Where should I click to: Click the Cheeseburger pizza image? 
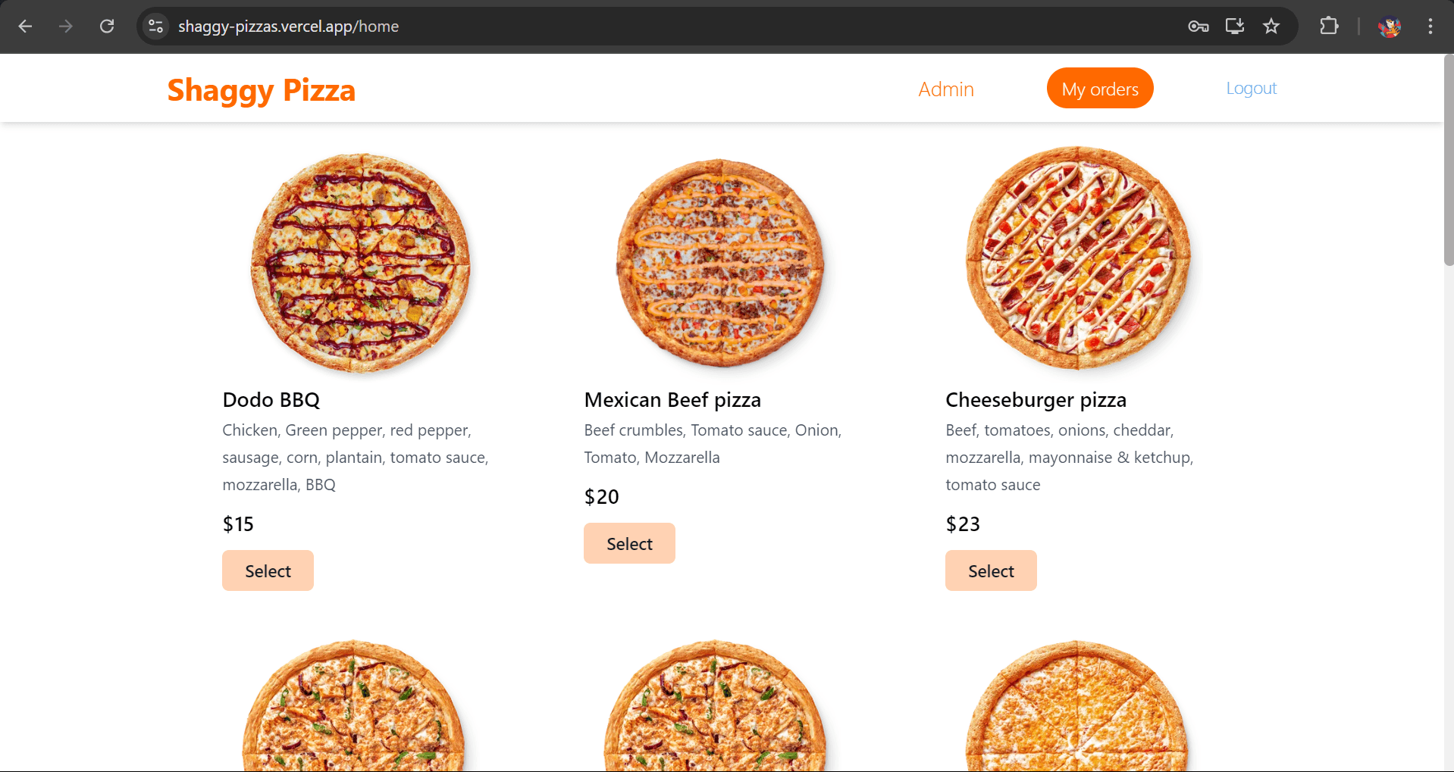(x=1077, y=258)
